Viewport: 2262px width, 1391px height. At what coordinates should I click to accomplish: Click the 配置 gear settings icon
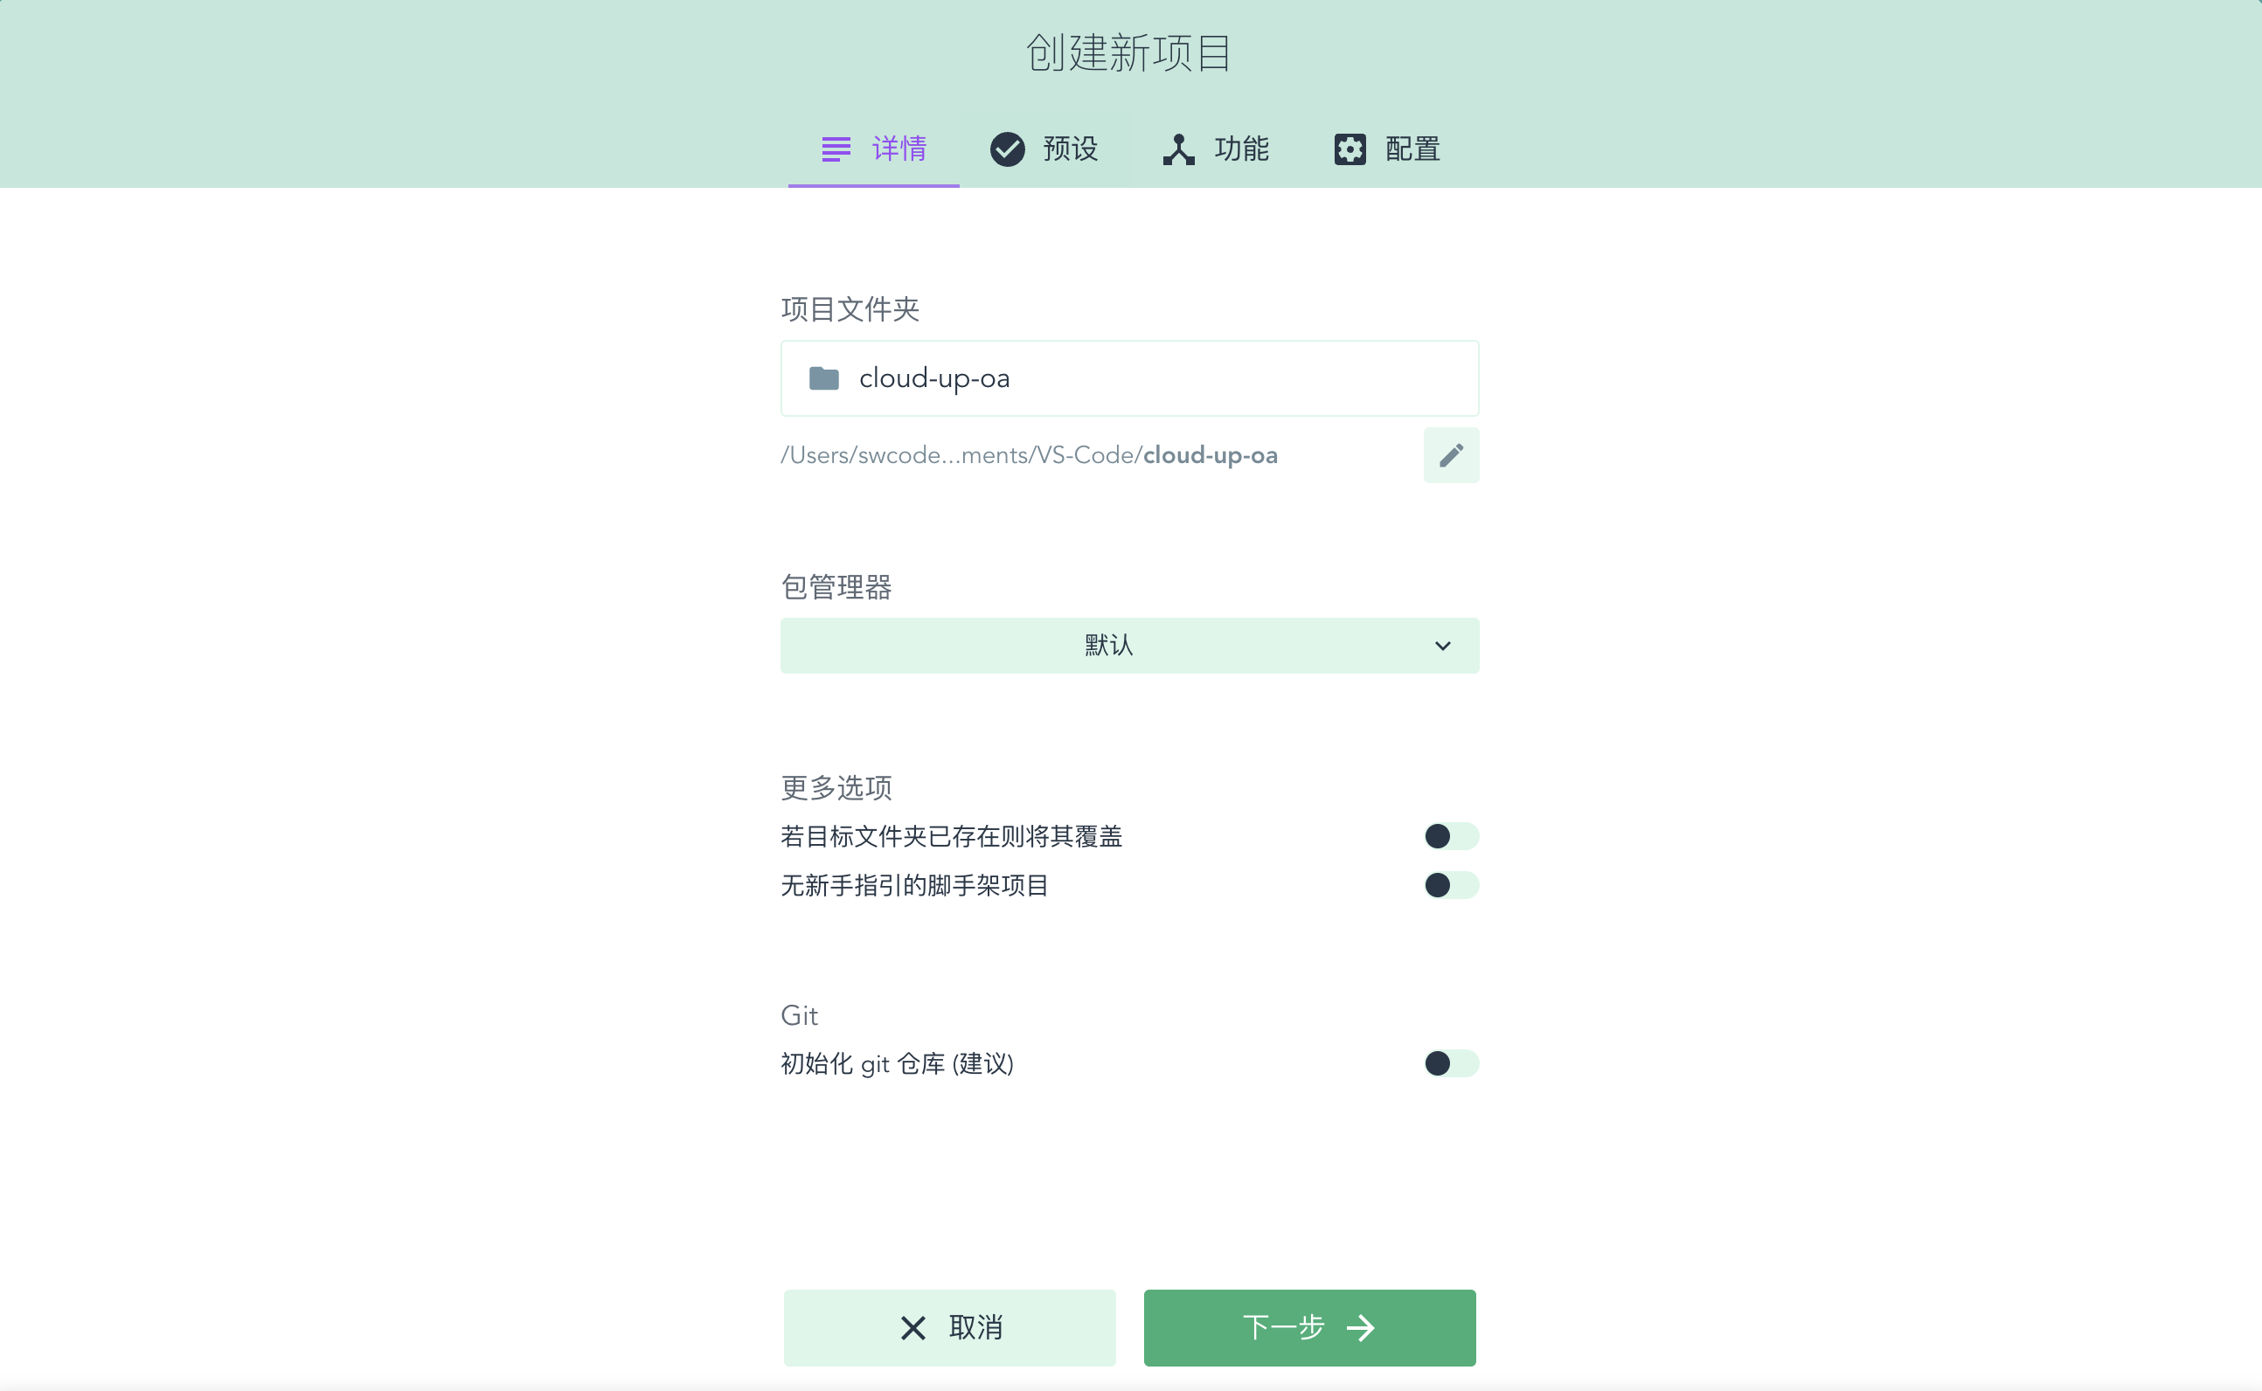(1348, 147)
